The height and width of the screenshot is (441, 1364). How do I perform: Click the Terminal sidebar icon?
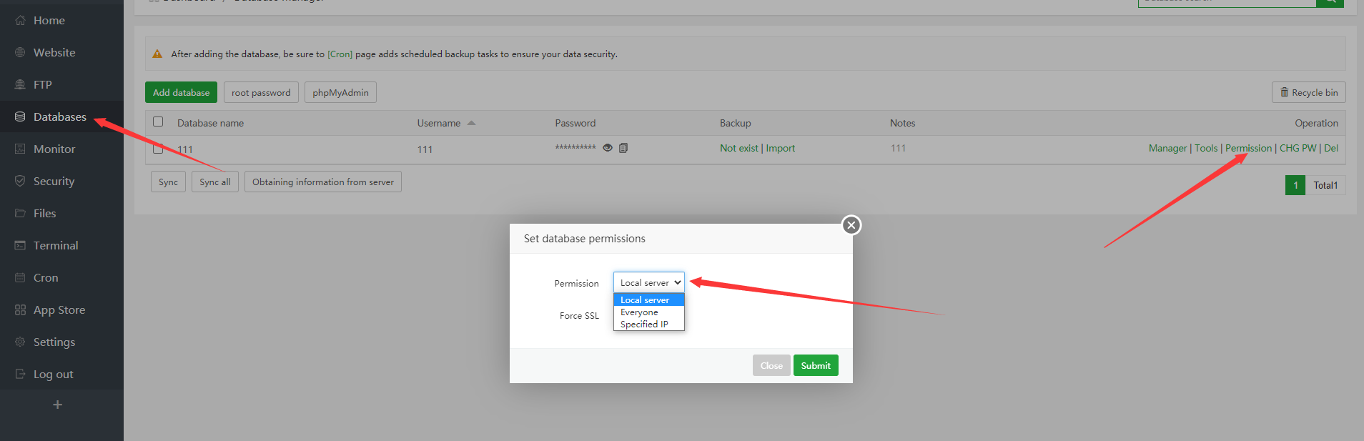click(20, 246)
